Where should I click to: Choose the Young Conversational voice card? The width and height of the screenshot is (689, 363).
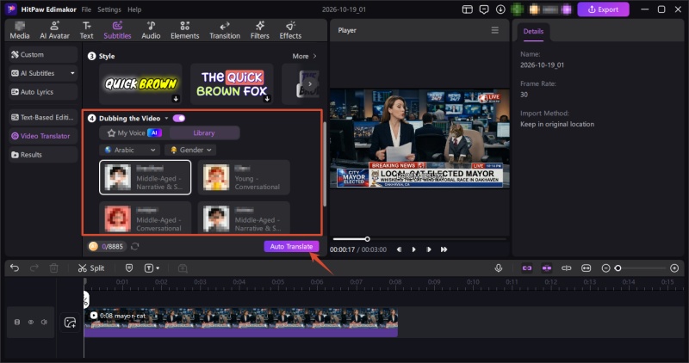tap(244, 177)
